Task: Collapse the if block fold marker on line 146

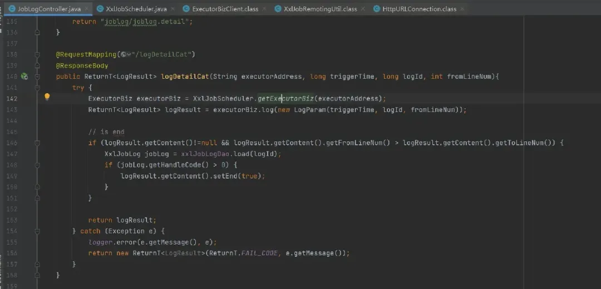Action: (37, 143)
